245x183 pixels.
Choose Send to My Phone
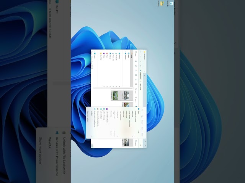[x=136, y=122]
